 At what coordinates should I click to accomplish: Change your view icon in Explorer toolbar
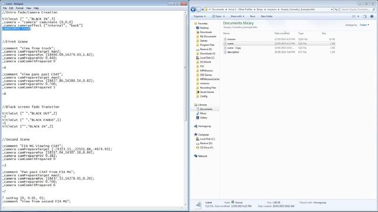coord(354,16)
